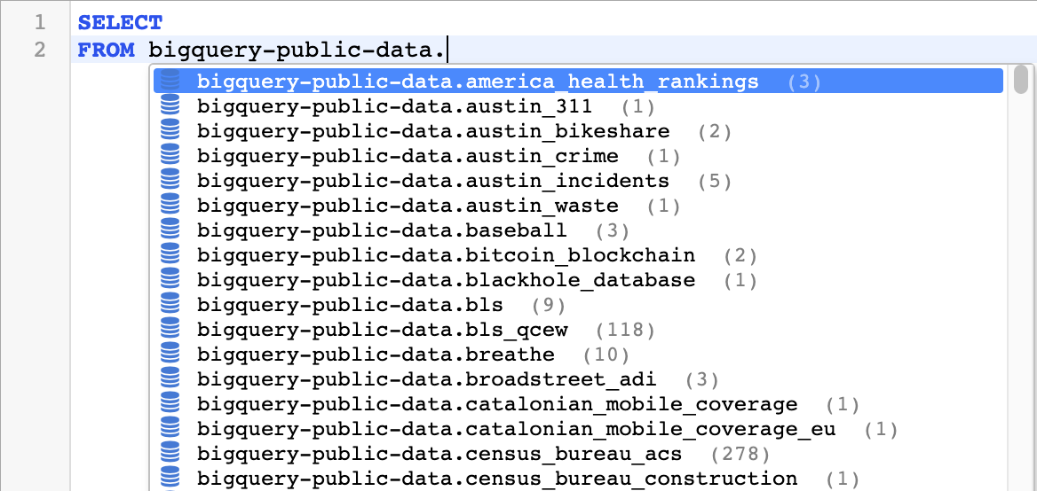The width and height of the screenshot is (1037, 491).
Task: Click the SELECT keyword on line 1
Action: point(120,22)
